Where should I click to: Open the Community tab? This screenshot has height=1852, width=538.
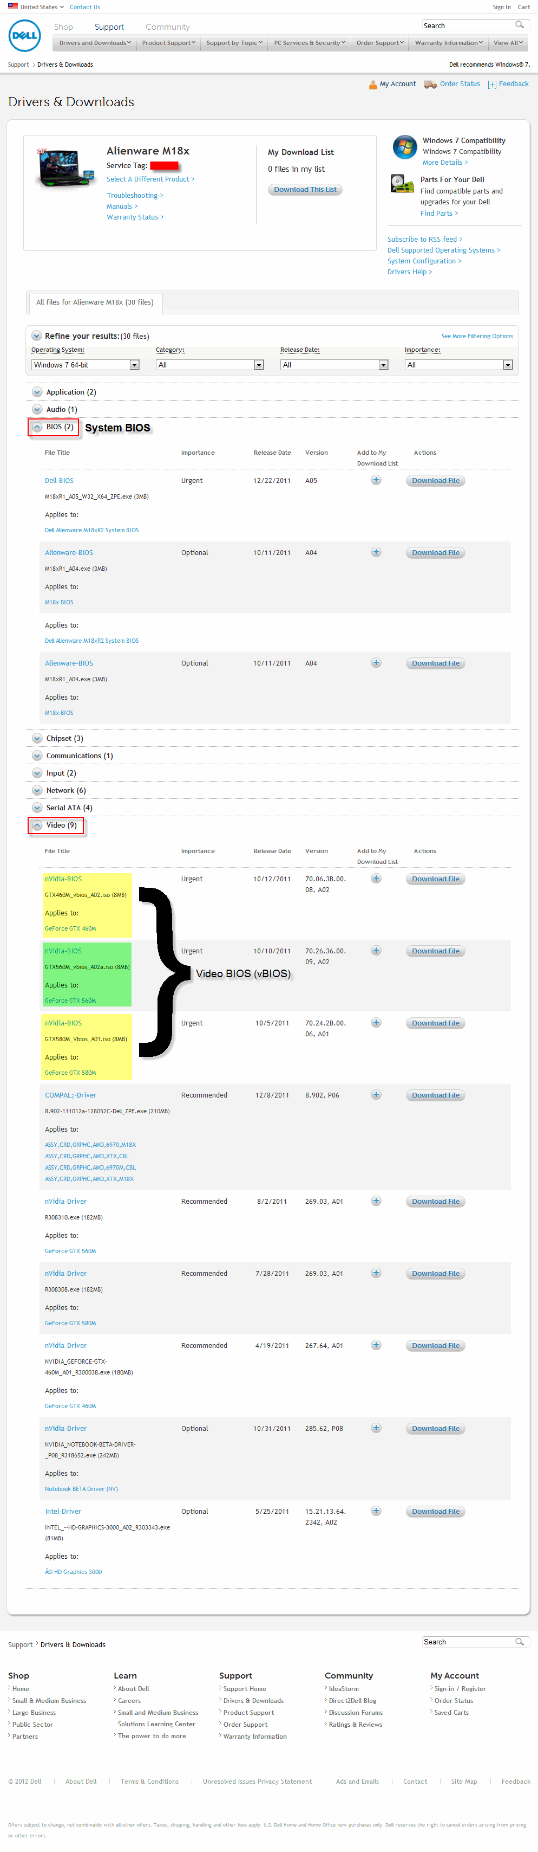tap(167, 27)
